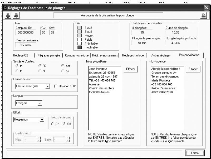Click the dive computer icon in title bar
This screenshot has width=211, height=159.
5,8
